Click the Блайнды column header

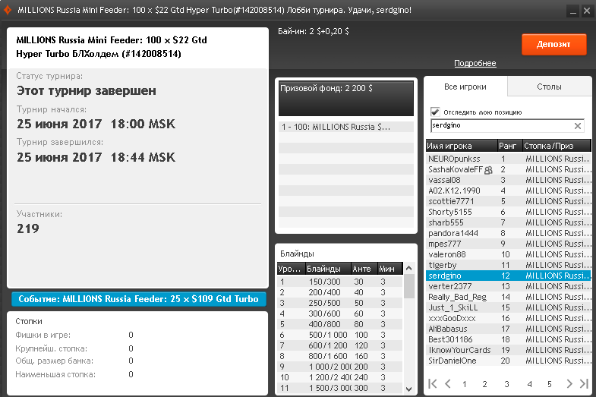[327, 269]
